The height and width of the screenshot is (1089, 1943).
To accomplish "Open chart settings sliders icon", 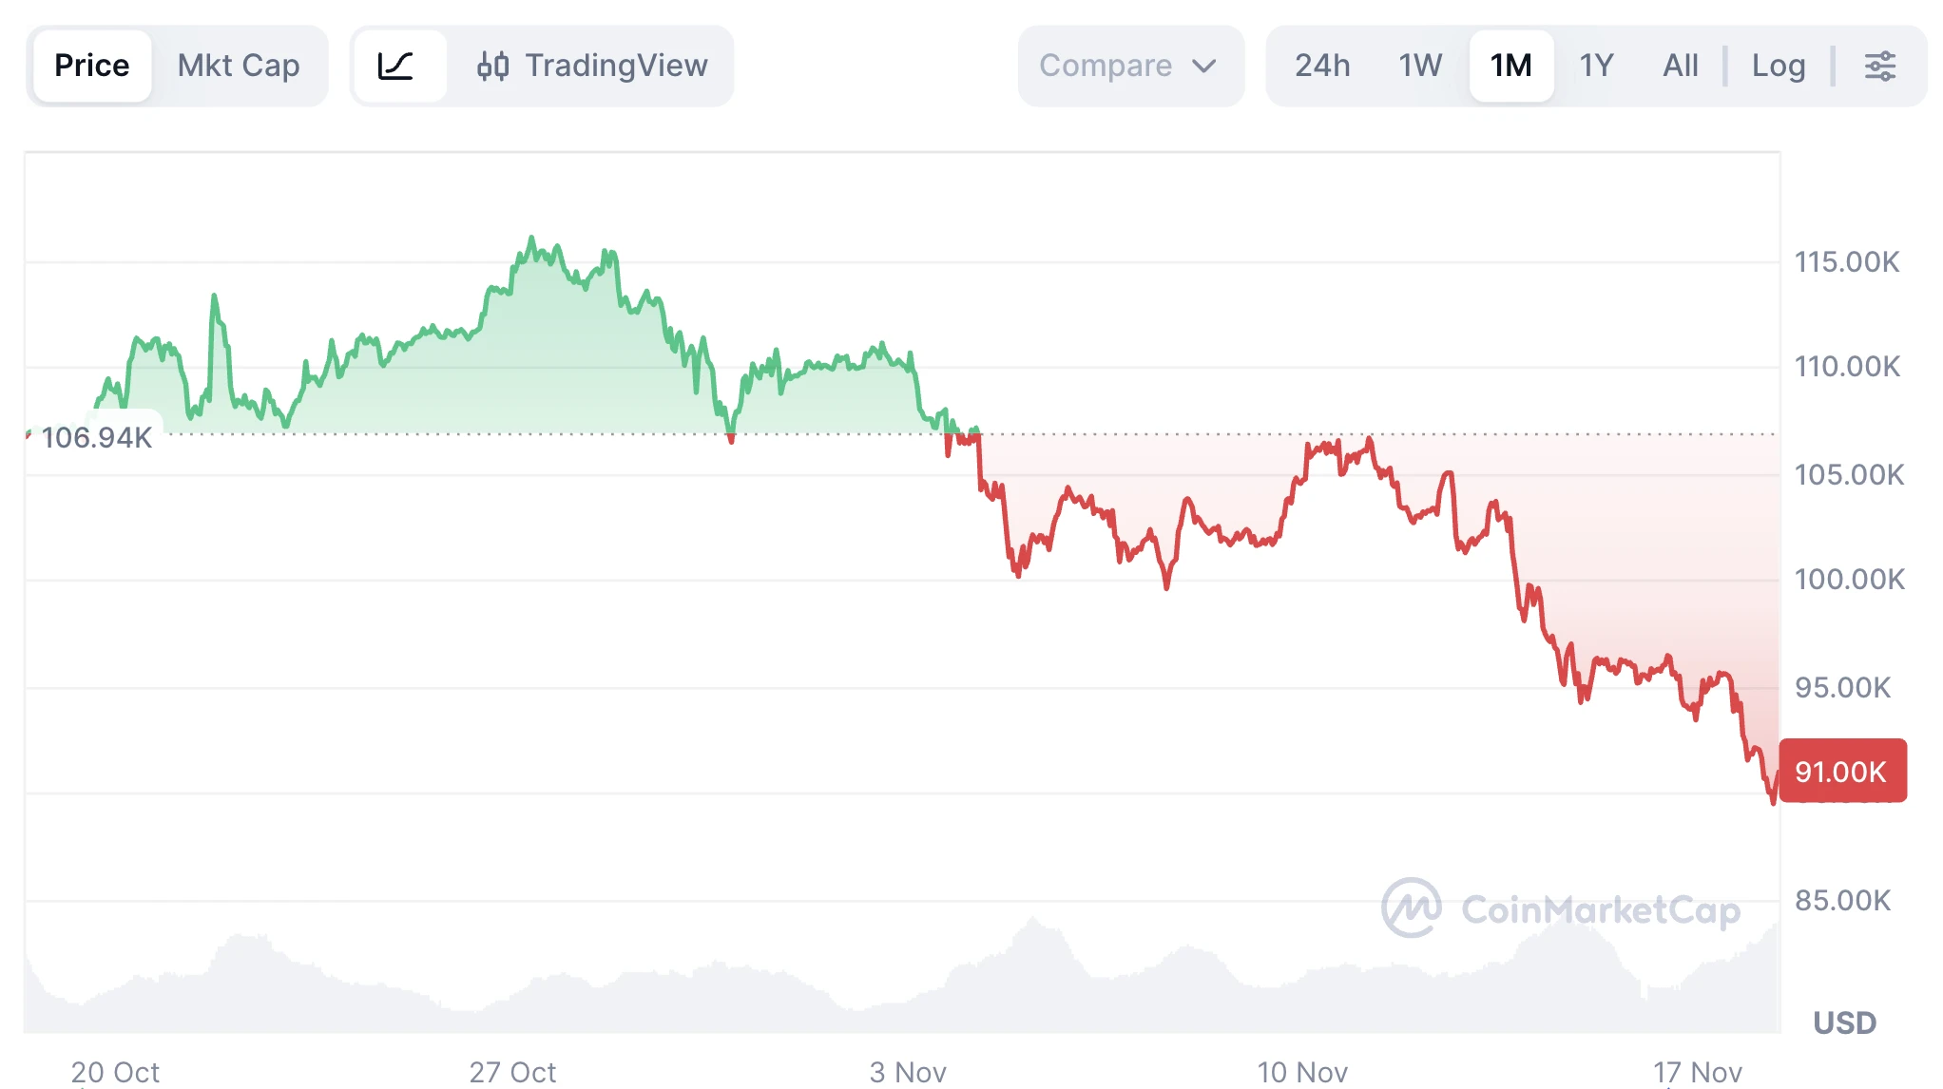I will pyautogui.click(x=1879, y=66).
